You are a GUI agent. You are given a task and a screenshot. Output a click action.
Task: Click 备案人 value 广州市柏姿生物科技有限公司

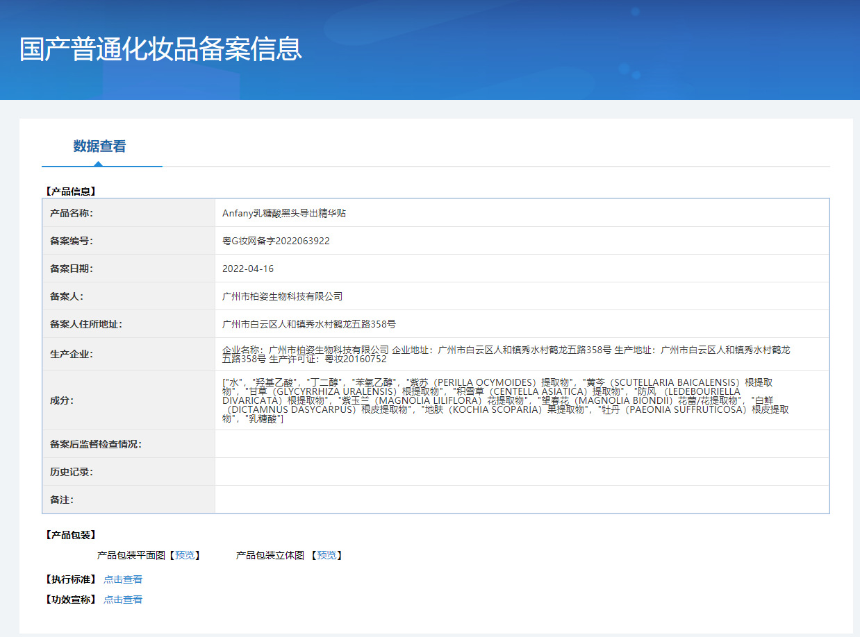(282, 296)
